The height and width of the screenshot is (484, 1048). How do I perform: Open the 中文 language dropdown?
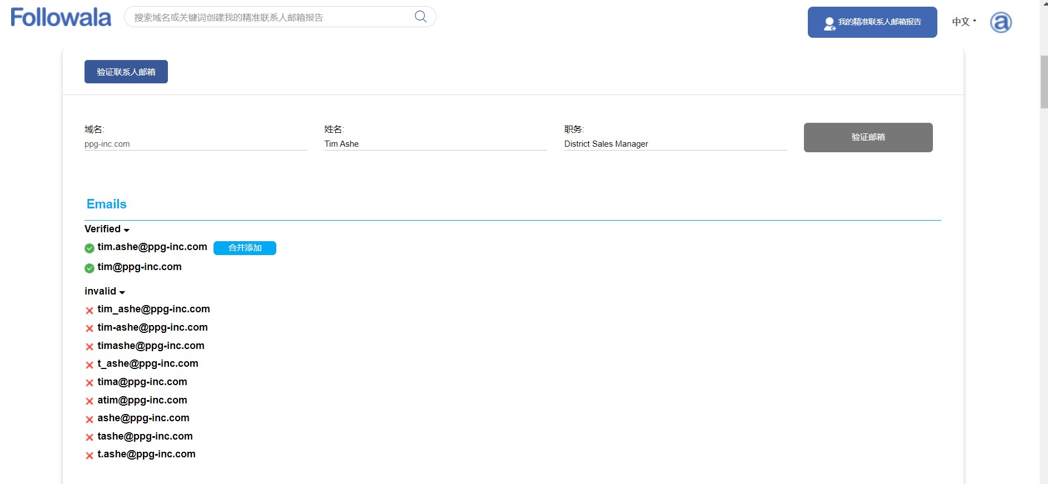coord(964,22)
